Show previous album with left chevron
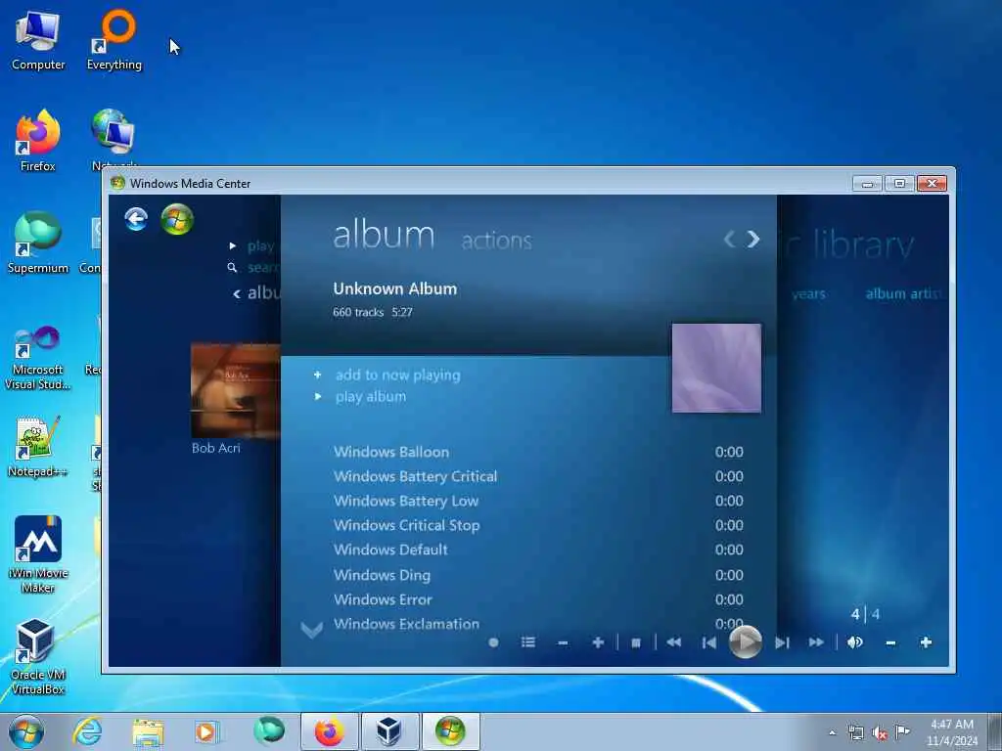 [729, 239]
